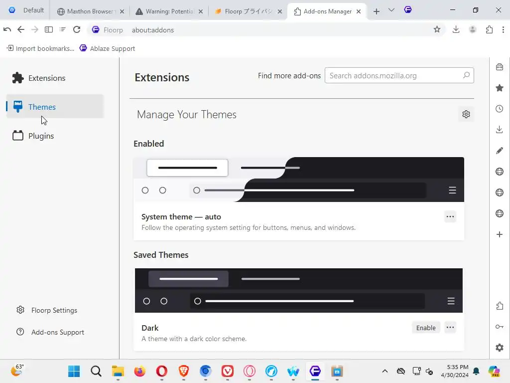The image size is (510, 383).
Task: Open bookmarks star in right sidebar
Action: [x=499, y=88]
